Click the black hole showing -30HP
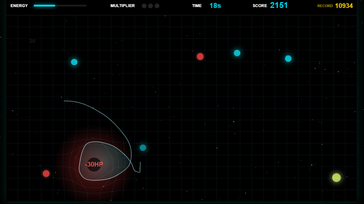The width and height of the screenshot is (364, 204). point(94,164)
